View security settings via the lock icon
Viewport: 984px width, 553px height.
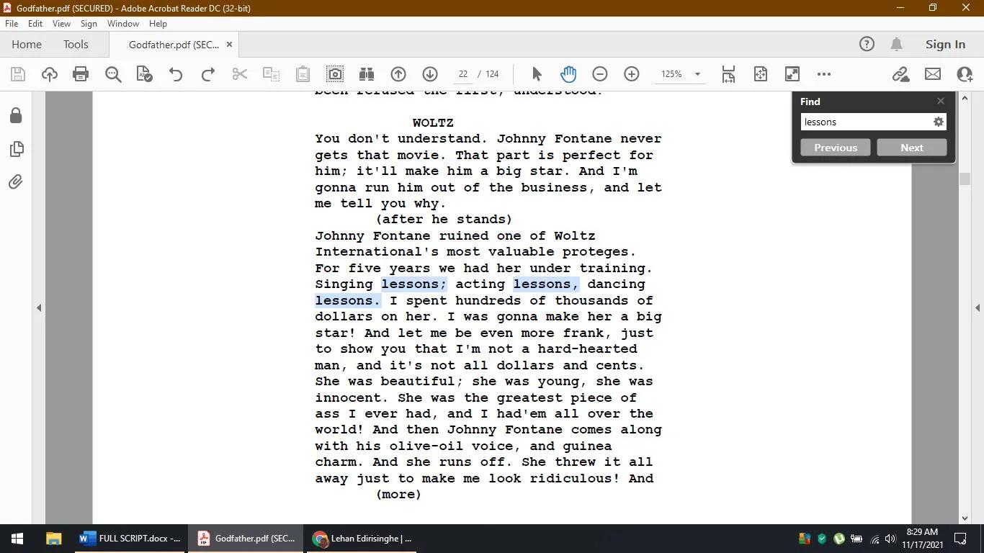16,116
